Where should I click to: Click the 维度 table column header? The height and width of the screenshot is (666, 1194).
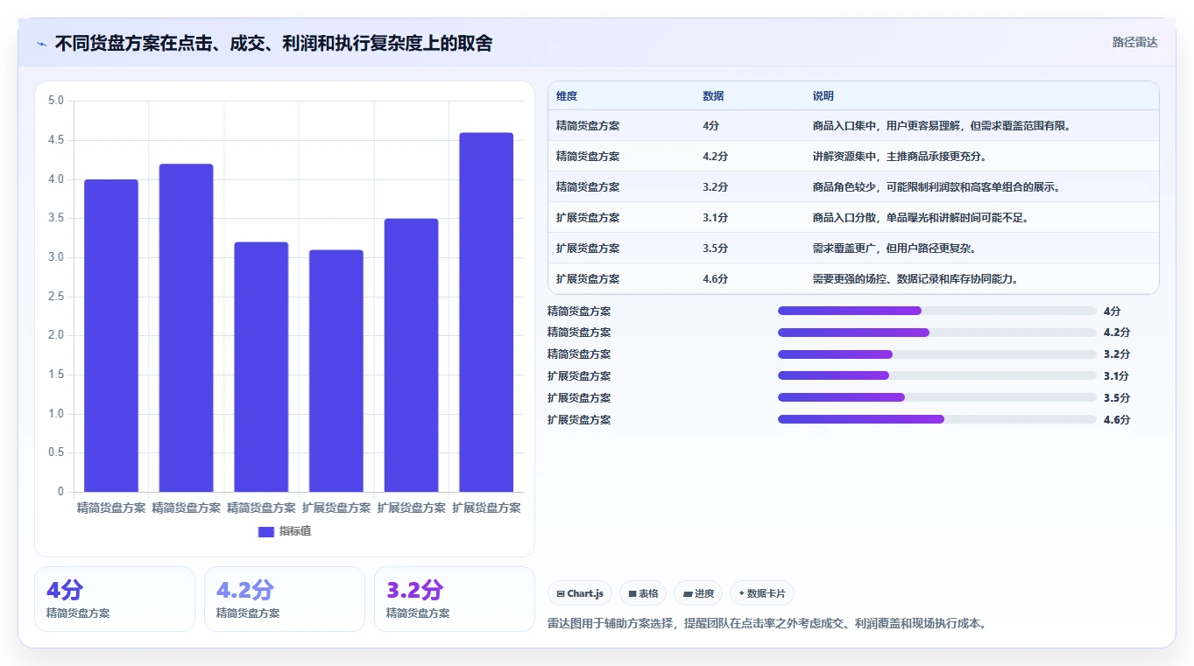click(567, 96)
